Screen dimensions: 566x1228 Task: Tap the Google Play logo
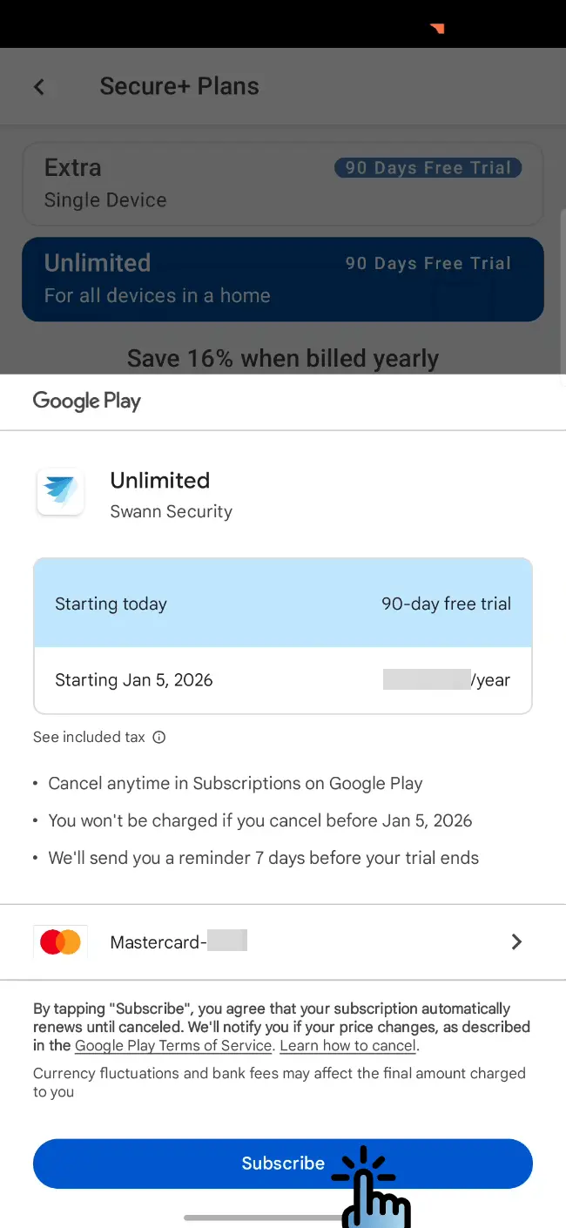(86, 401)
